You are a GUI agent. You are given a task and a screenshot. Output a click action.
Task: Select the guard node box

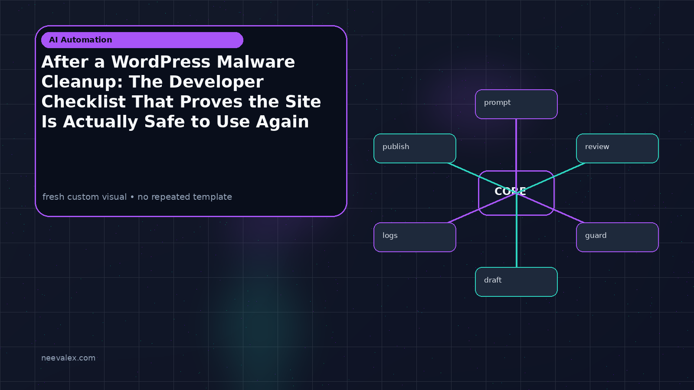click(x=617, y=237)
